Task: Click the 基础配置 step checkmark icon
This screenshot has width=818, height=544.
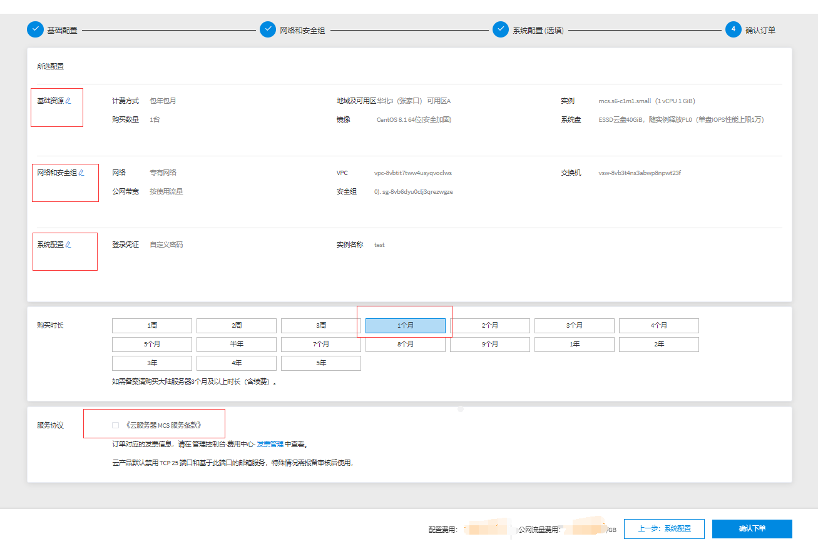Action: 35,29
